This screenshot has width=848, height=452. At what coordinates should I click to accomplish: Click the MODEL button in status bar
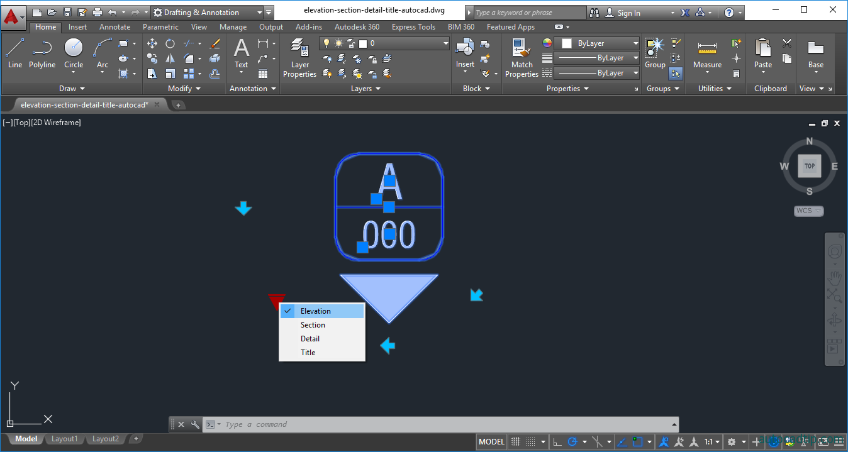tap(491, 441)
